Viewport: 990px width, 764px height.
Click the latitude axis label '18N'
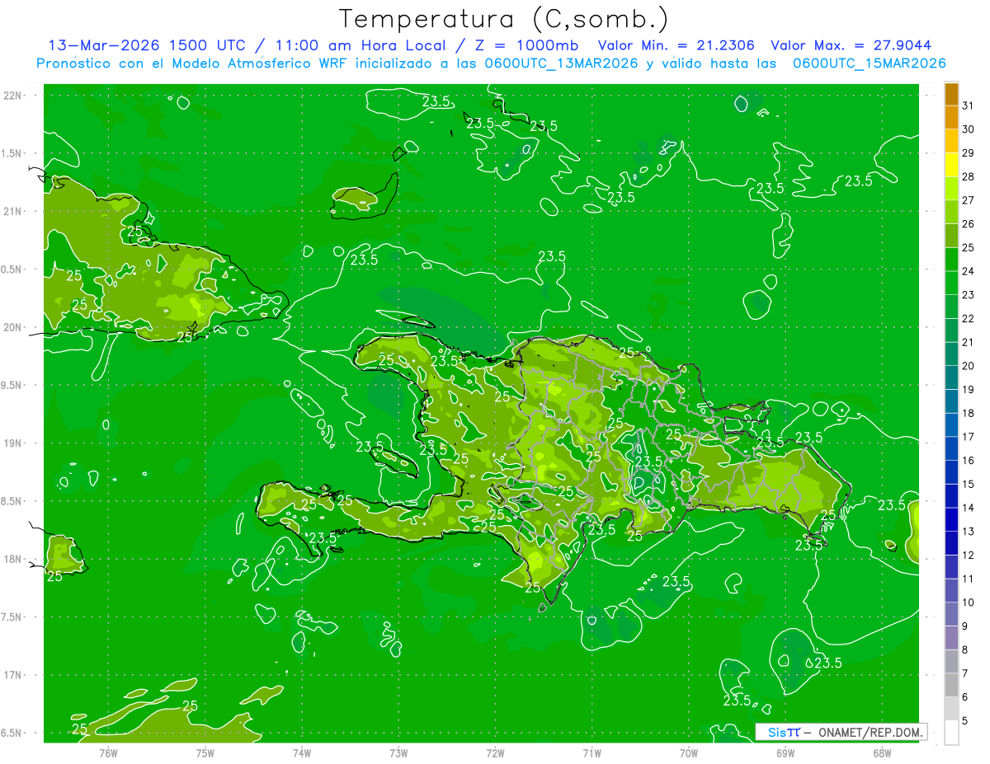13,560
